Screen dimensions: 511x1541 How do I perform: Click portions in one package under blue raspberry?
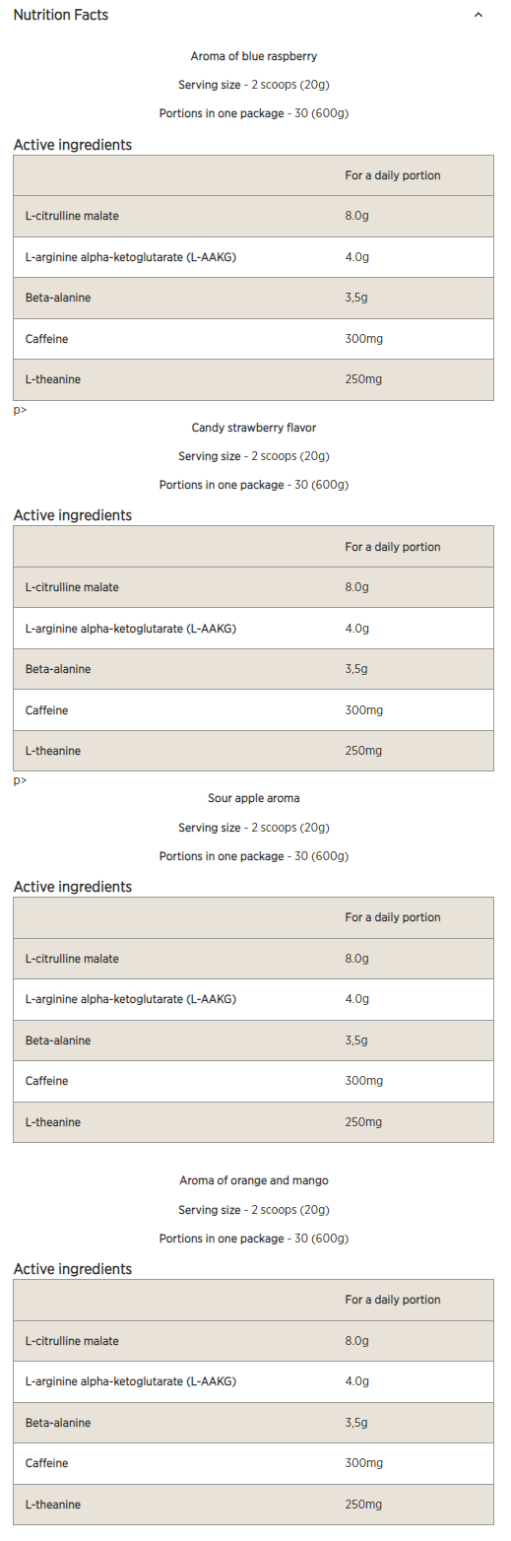point(254,113)
